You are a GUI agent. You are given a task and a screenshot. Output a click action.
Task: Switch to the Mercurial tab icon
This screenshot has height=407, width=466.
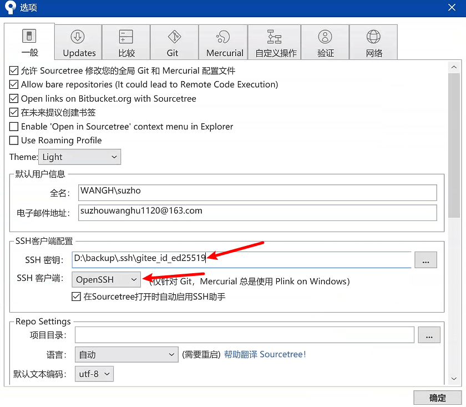pyautogui.click(x=223, y=37)
